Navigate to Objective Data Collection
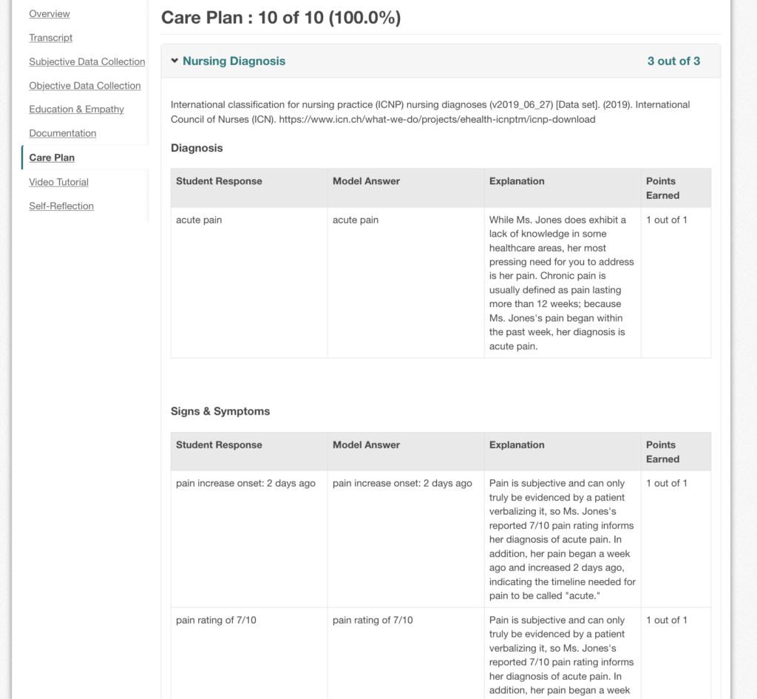Viewport: 757px width, 699px height. coord(85,86)
